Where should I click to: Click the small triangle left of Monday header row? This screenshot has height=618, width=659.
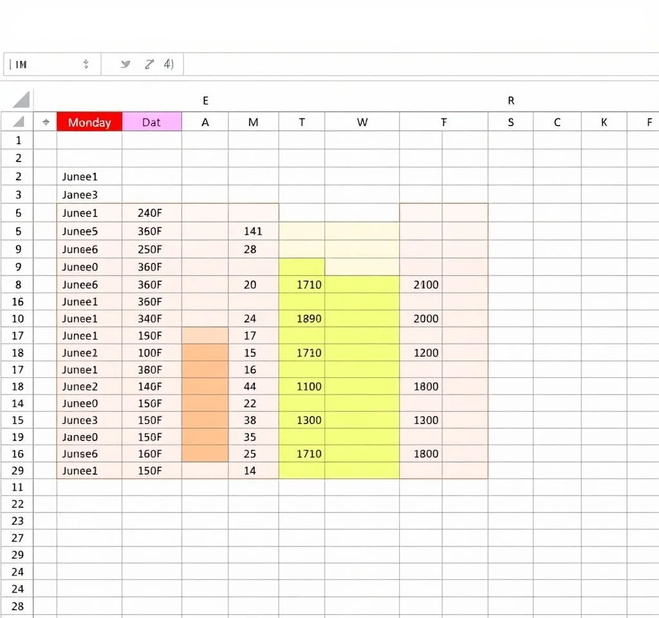pyautogui.click(x=19, y=122)
